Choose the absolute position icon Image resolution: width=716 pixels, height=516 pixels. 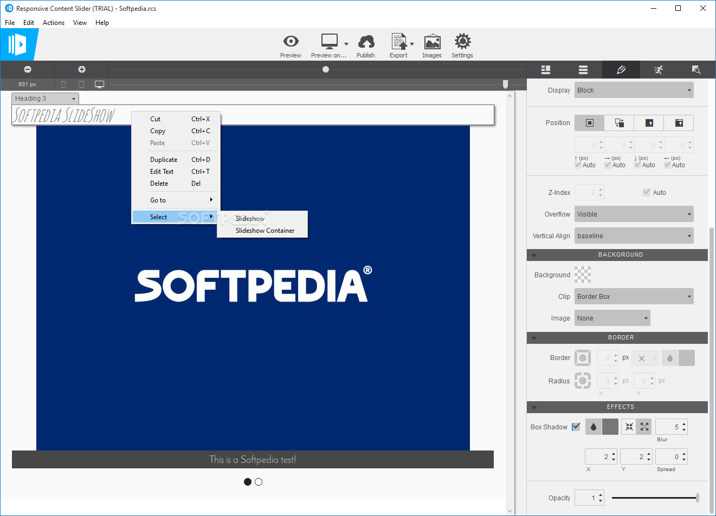tap(649, 123)
